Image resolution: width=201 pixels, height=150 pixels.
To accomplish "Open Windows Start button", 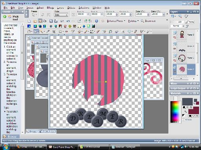I will 5,147.
